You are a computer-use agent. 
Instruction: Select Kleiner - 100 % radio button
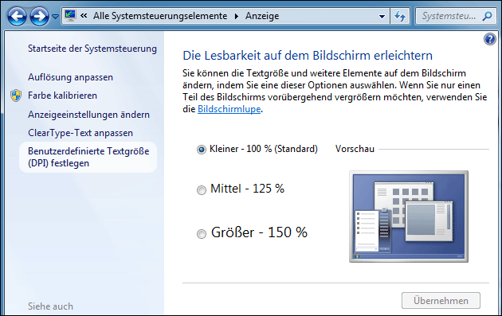point(202,150)
